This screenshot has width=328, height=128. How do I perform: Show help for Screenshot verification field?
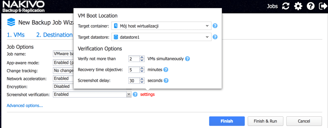(135, 95)
